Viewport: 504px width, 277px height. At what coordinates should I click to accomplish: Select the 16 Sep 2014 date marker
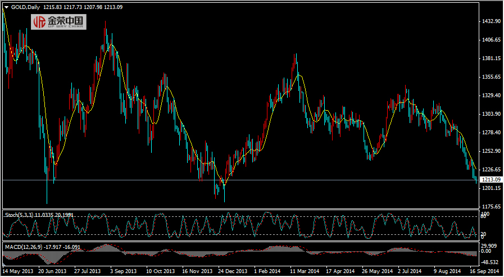tap(483, 271)
